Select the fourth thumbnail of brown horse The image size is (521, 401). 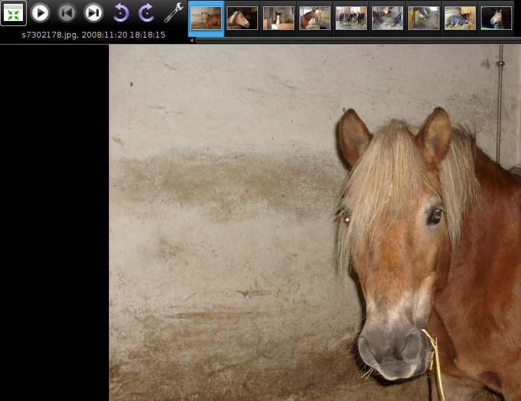click(315, 18)
